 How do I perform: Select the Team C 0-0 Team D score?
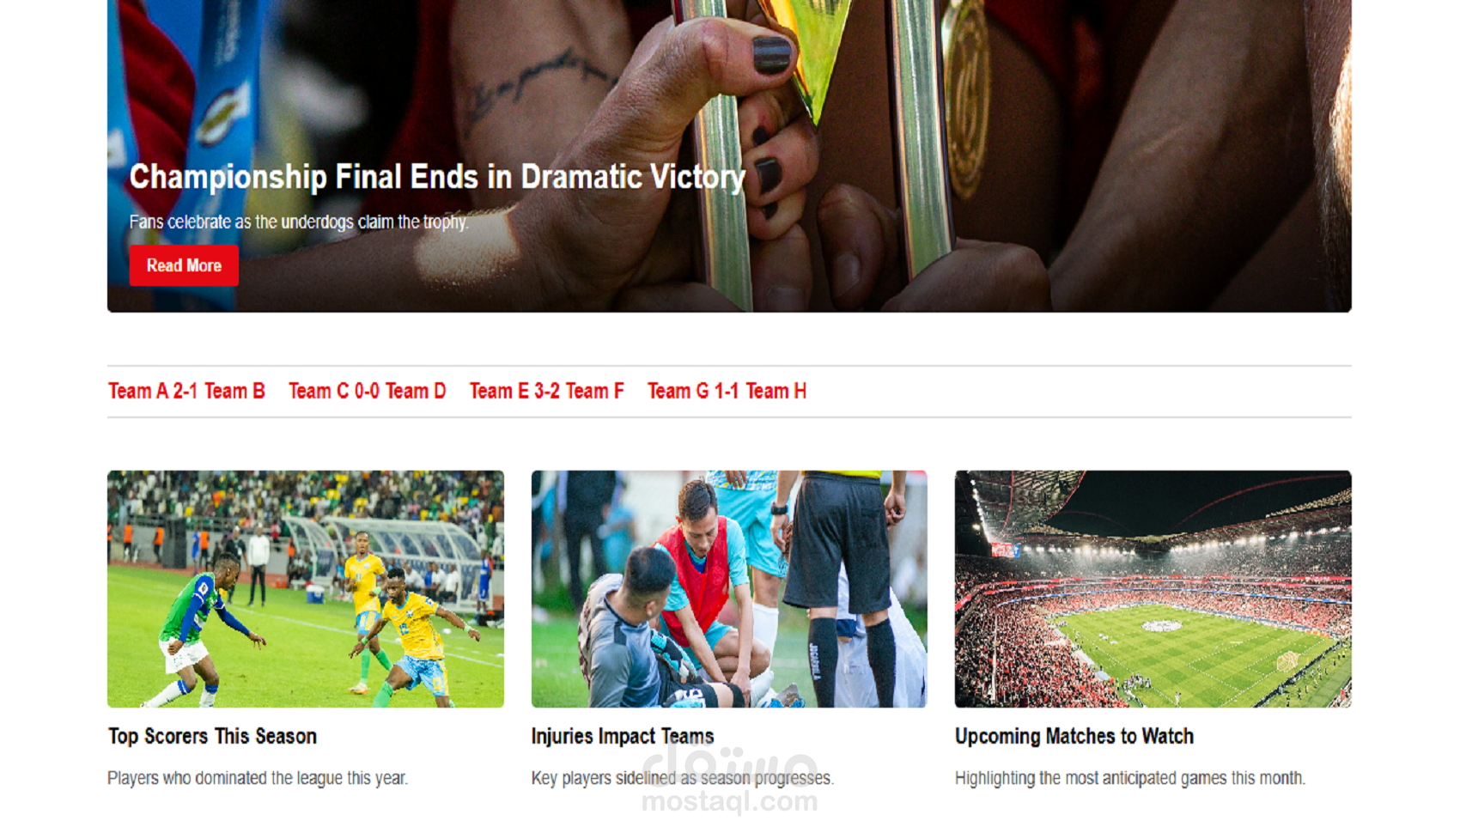367,391
